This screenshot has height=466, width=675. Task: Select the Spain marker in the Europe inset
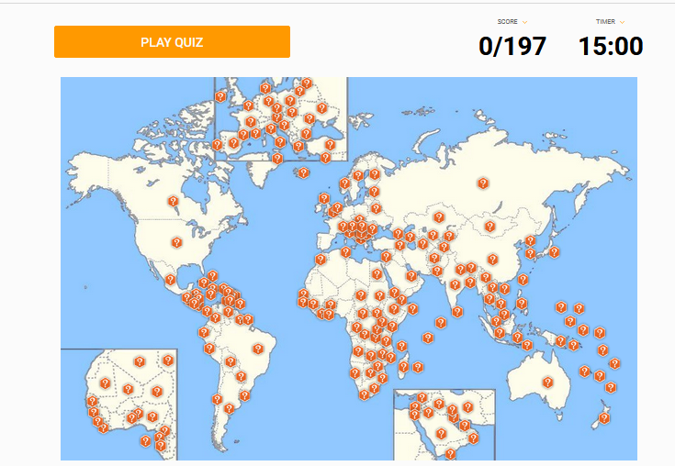[234, 143]
